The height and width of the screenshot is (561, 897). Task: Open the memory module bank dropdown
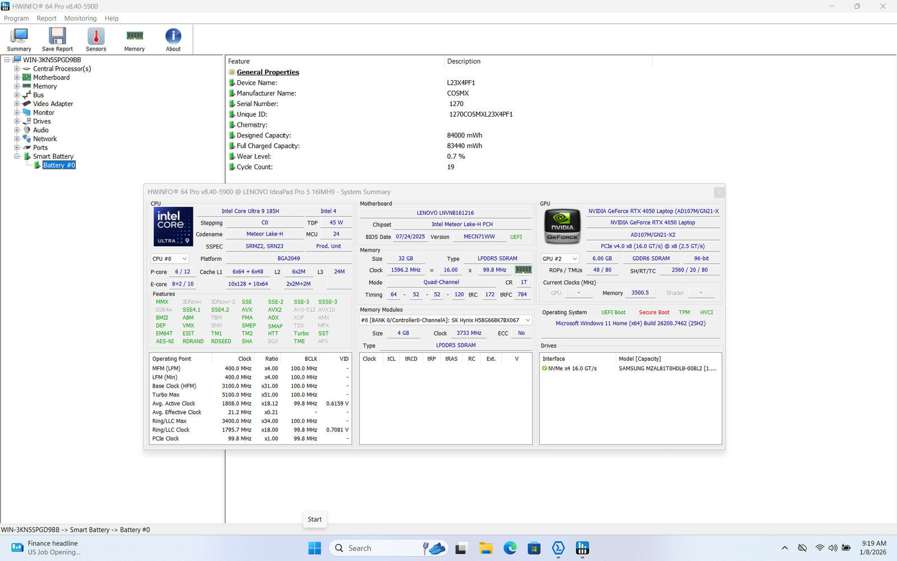tap(446, 320)
